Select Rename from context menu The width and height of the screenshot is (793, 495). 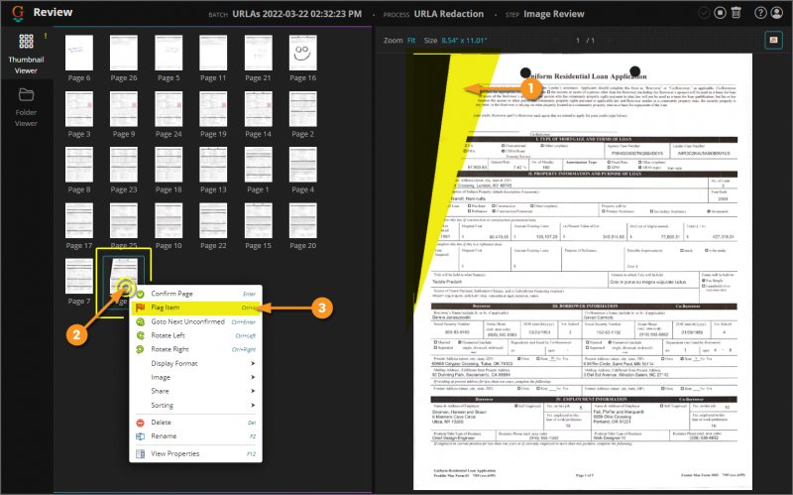click(195, 435)
